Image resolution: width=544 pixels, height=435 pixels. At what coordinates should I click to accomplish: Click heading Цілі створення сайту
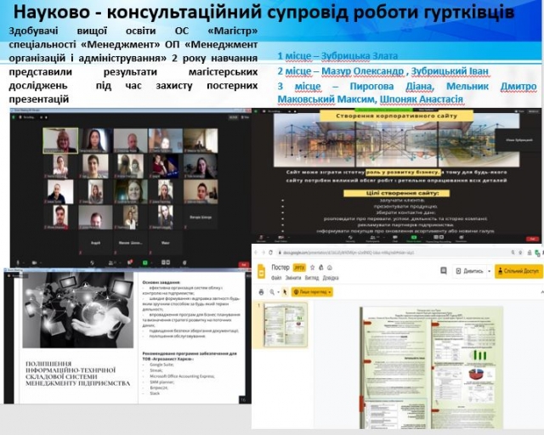click(x=397, y=193)
